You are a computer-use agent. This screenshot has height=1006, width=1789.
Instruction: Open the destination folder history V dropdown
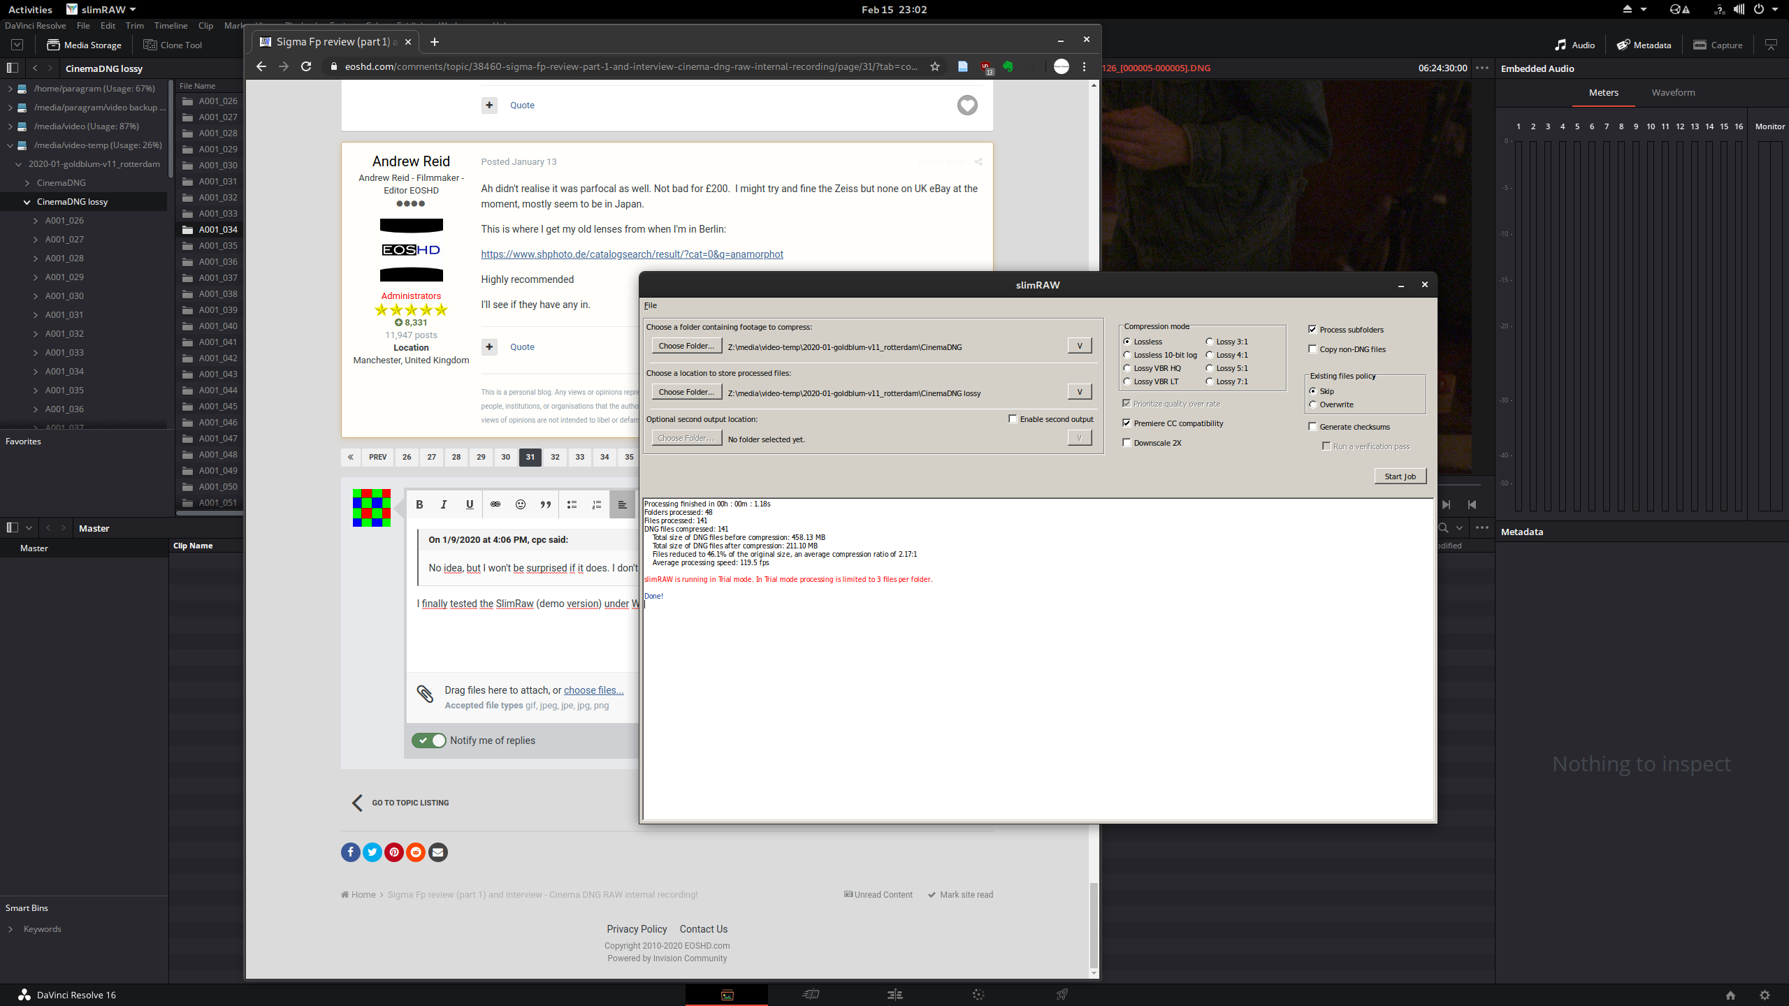(1080, 392)
